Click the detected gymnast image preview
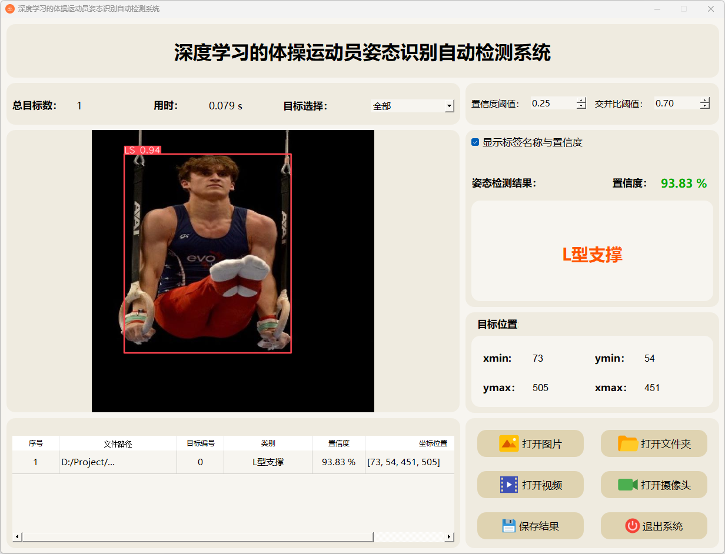725x554 pixels. [x=232, y=271]
